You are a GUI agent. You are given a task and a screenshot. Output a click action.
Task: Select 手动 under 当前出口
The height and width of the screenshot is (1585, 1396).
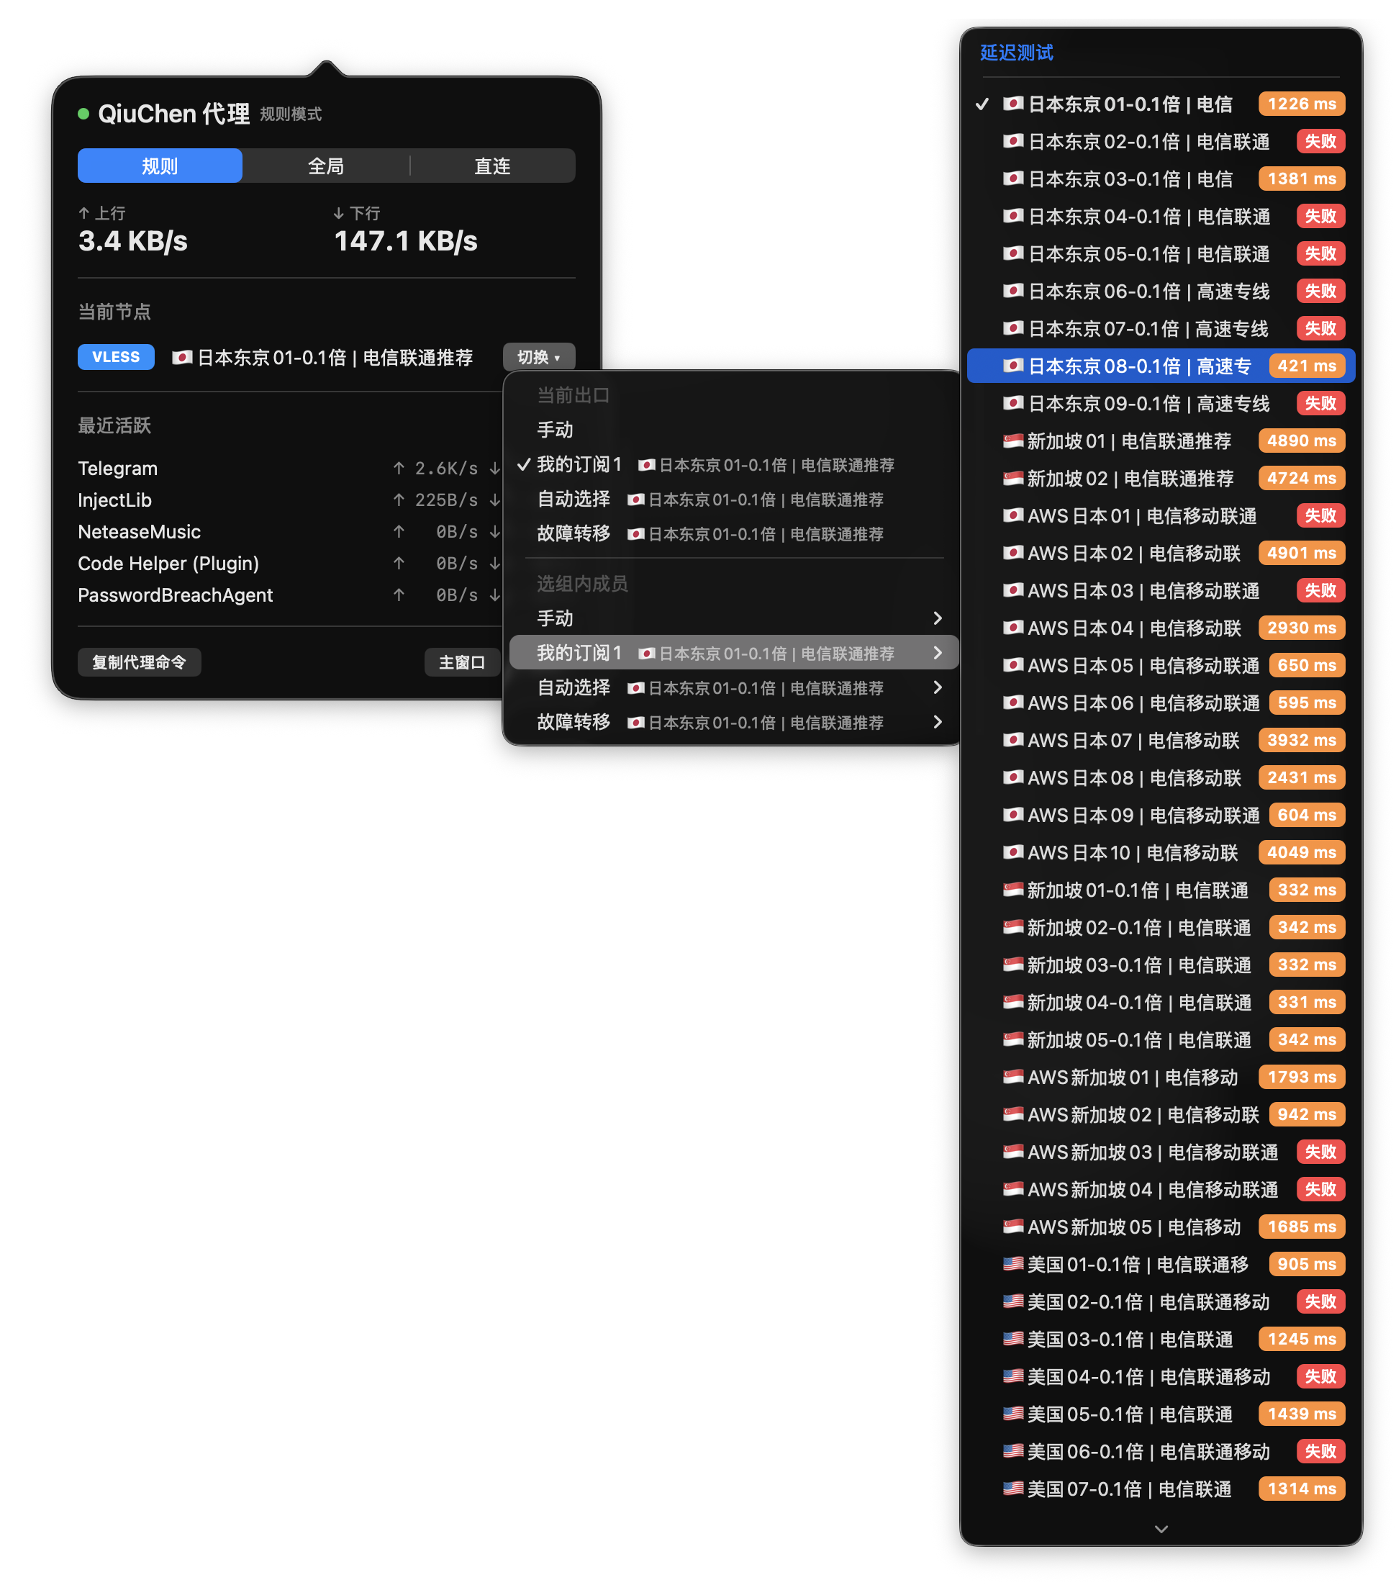(x=731, y=430)
